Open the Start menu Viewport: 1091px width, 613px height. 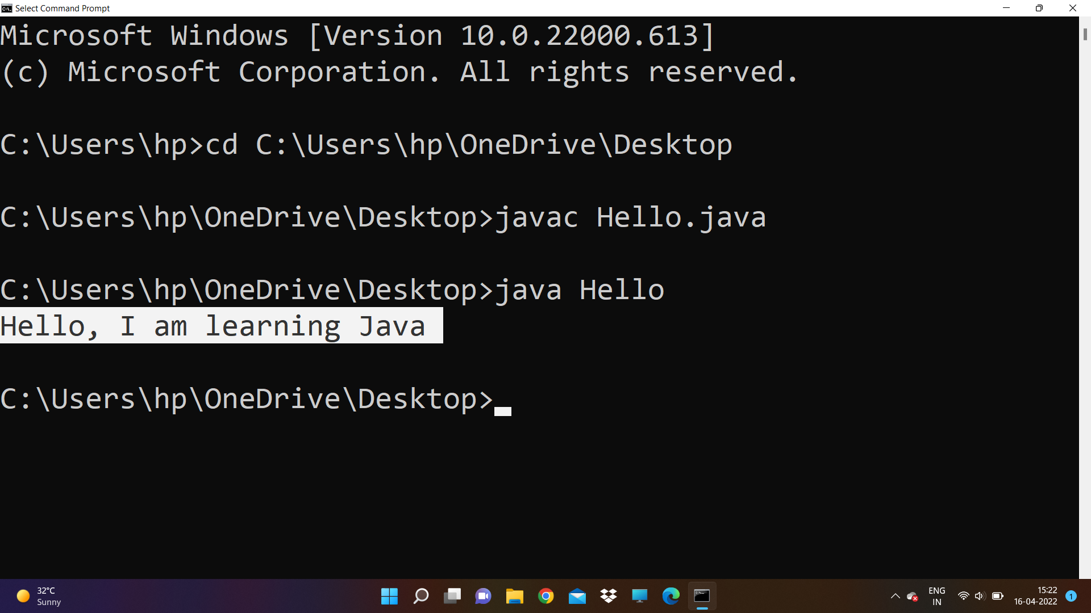(x=389, y=596)
